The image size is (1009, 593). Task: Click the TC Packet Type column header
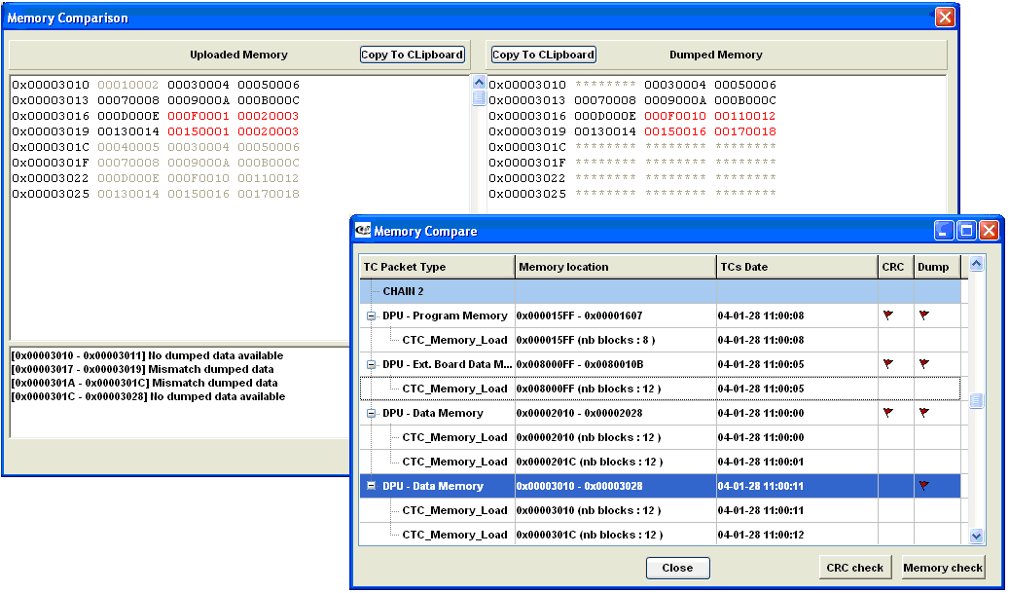click(x=437, y=267)
